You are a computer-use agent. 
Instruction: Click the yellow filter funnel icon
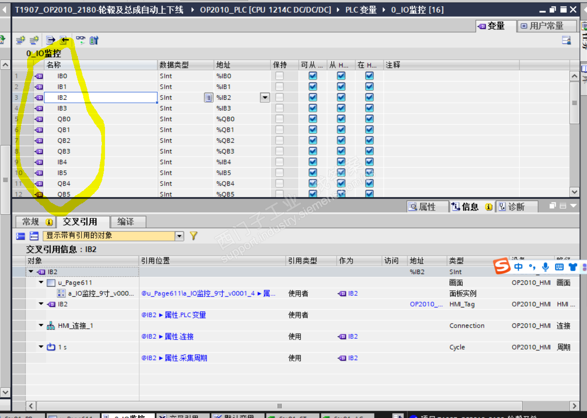tap(194, 235)
